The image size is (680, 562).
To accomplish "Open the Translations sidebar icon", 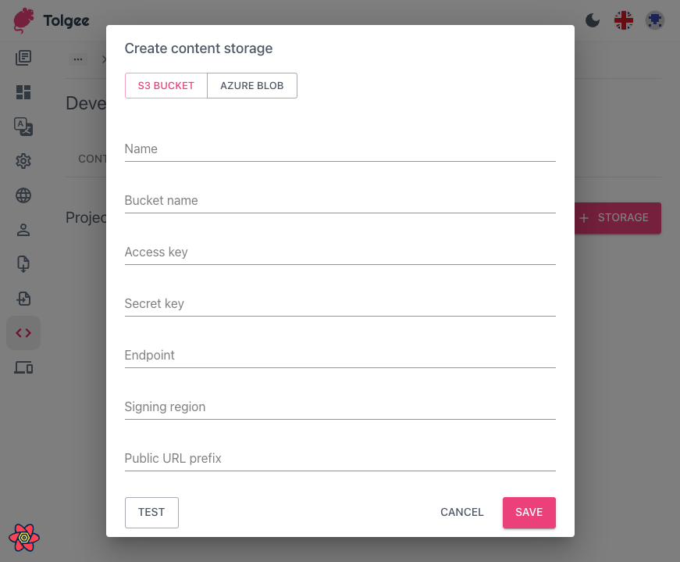I will (x=23, y=127).
